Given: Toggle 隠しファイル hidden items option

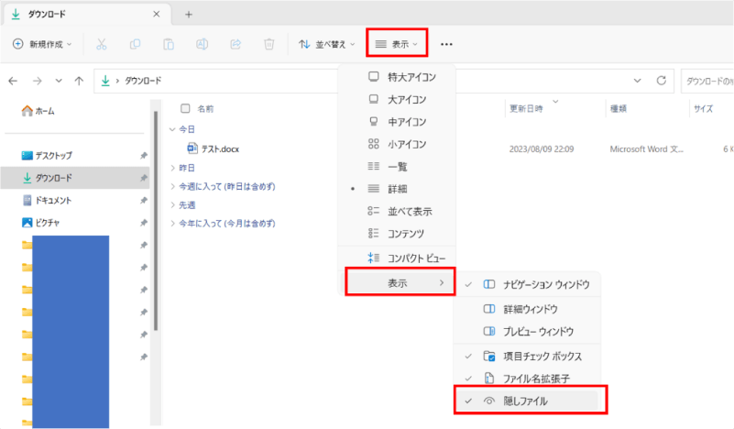Looking at the screenshot, I should coord(528,401).
